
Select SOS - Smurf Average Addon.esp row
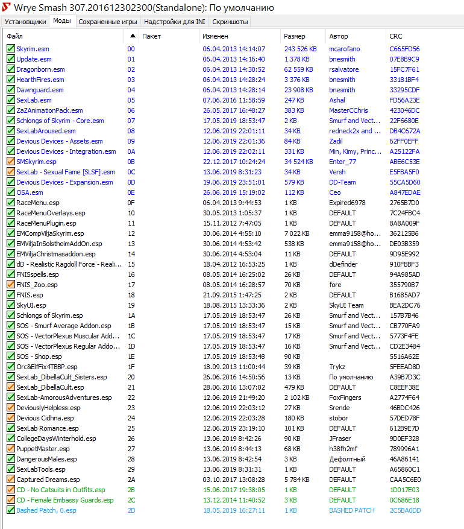[x=232, y=326]
